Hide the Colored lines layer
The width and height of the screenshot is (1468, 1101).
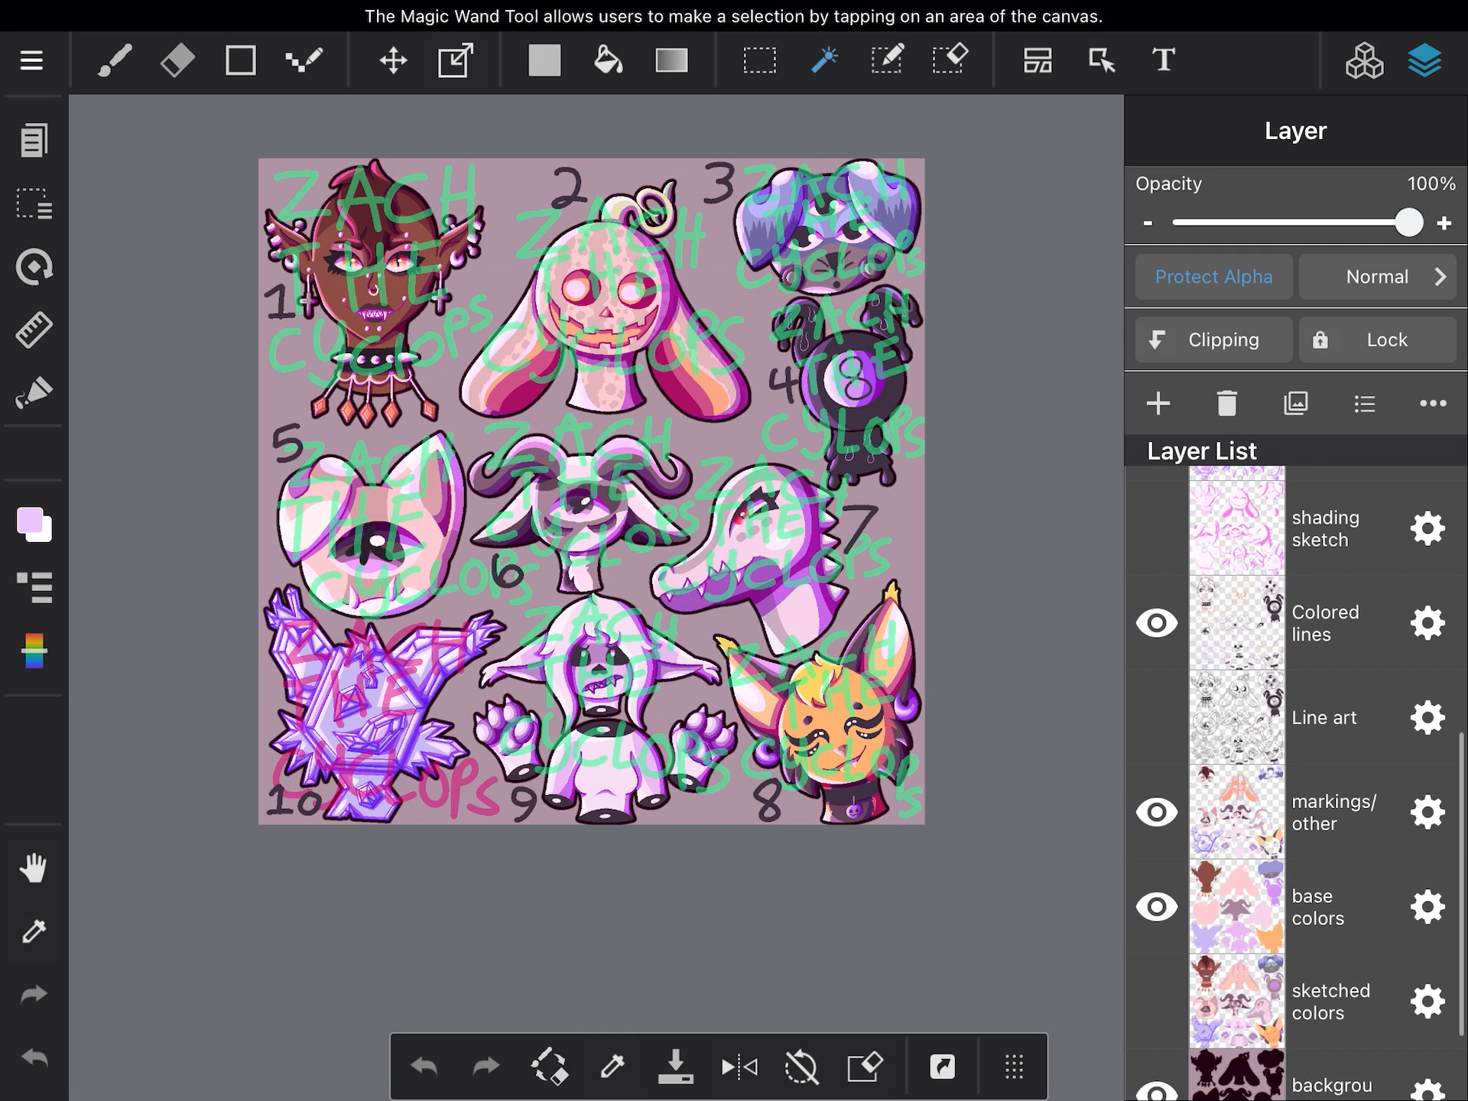tap(1157, 623)
